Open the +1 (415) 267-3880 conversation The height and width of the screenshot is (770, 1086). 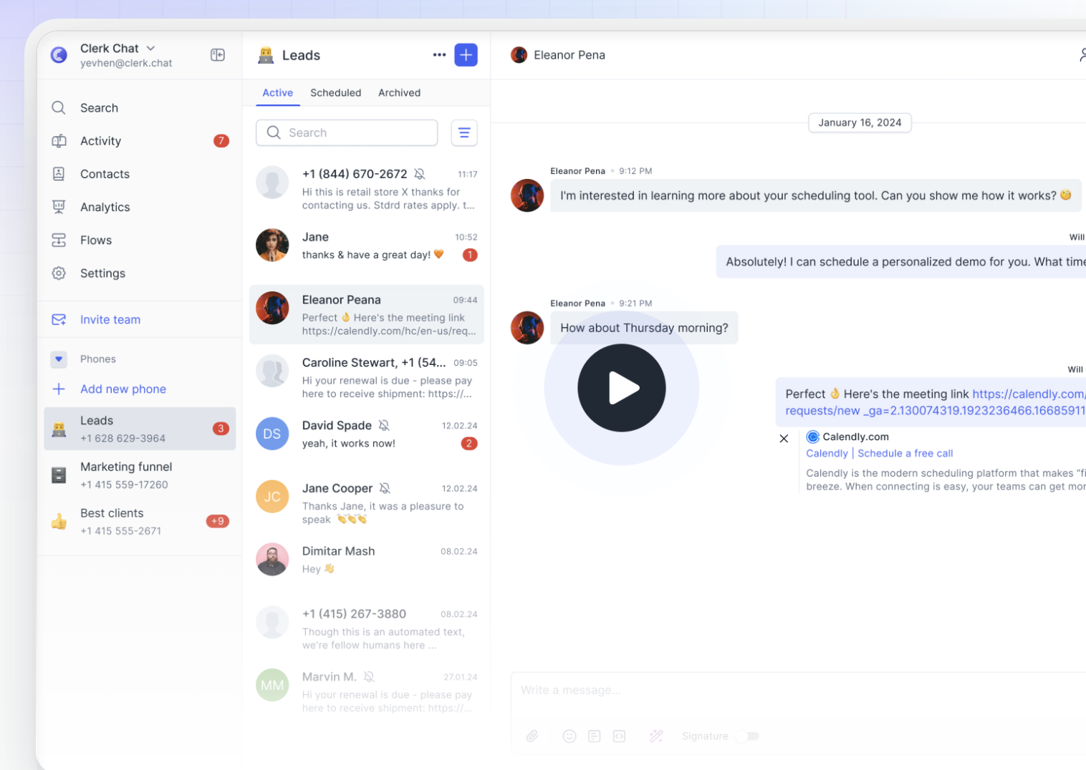(367, 629)
